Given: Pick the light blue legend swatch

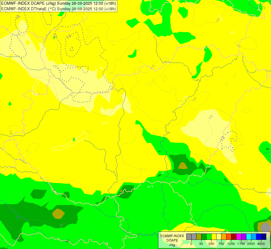Looking at the screenshot, I should point(254,237).
